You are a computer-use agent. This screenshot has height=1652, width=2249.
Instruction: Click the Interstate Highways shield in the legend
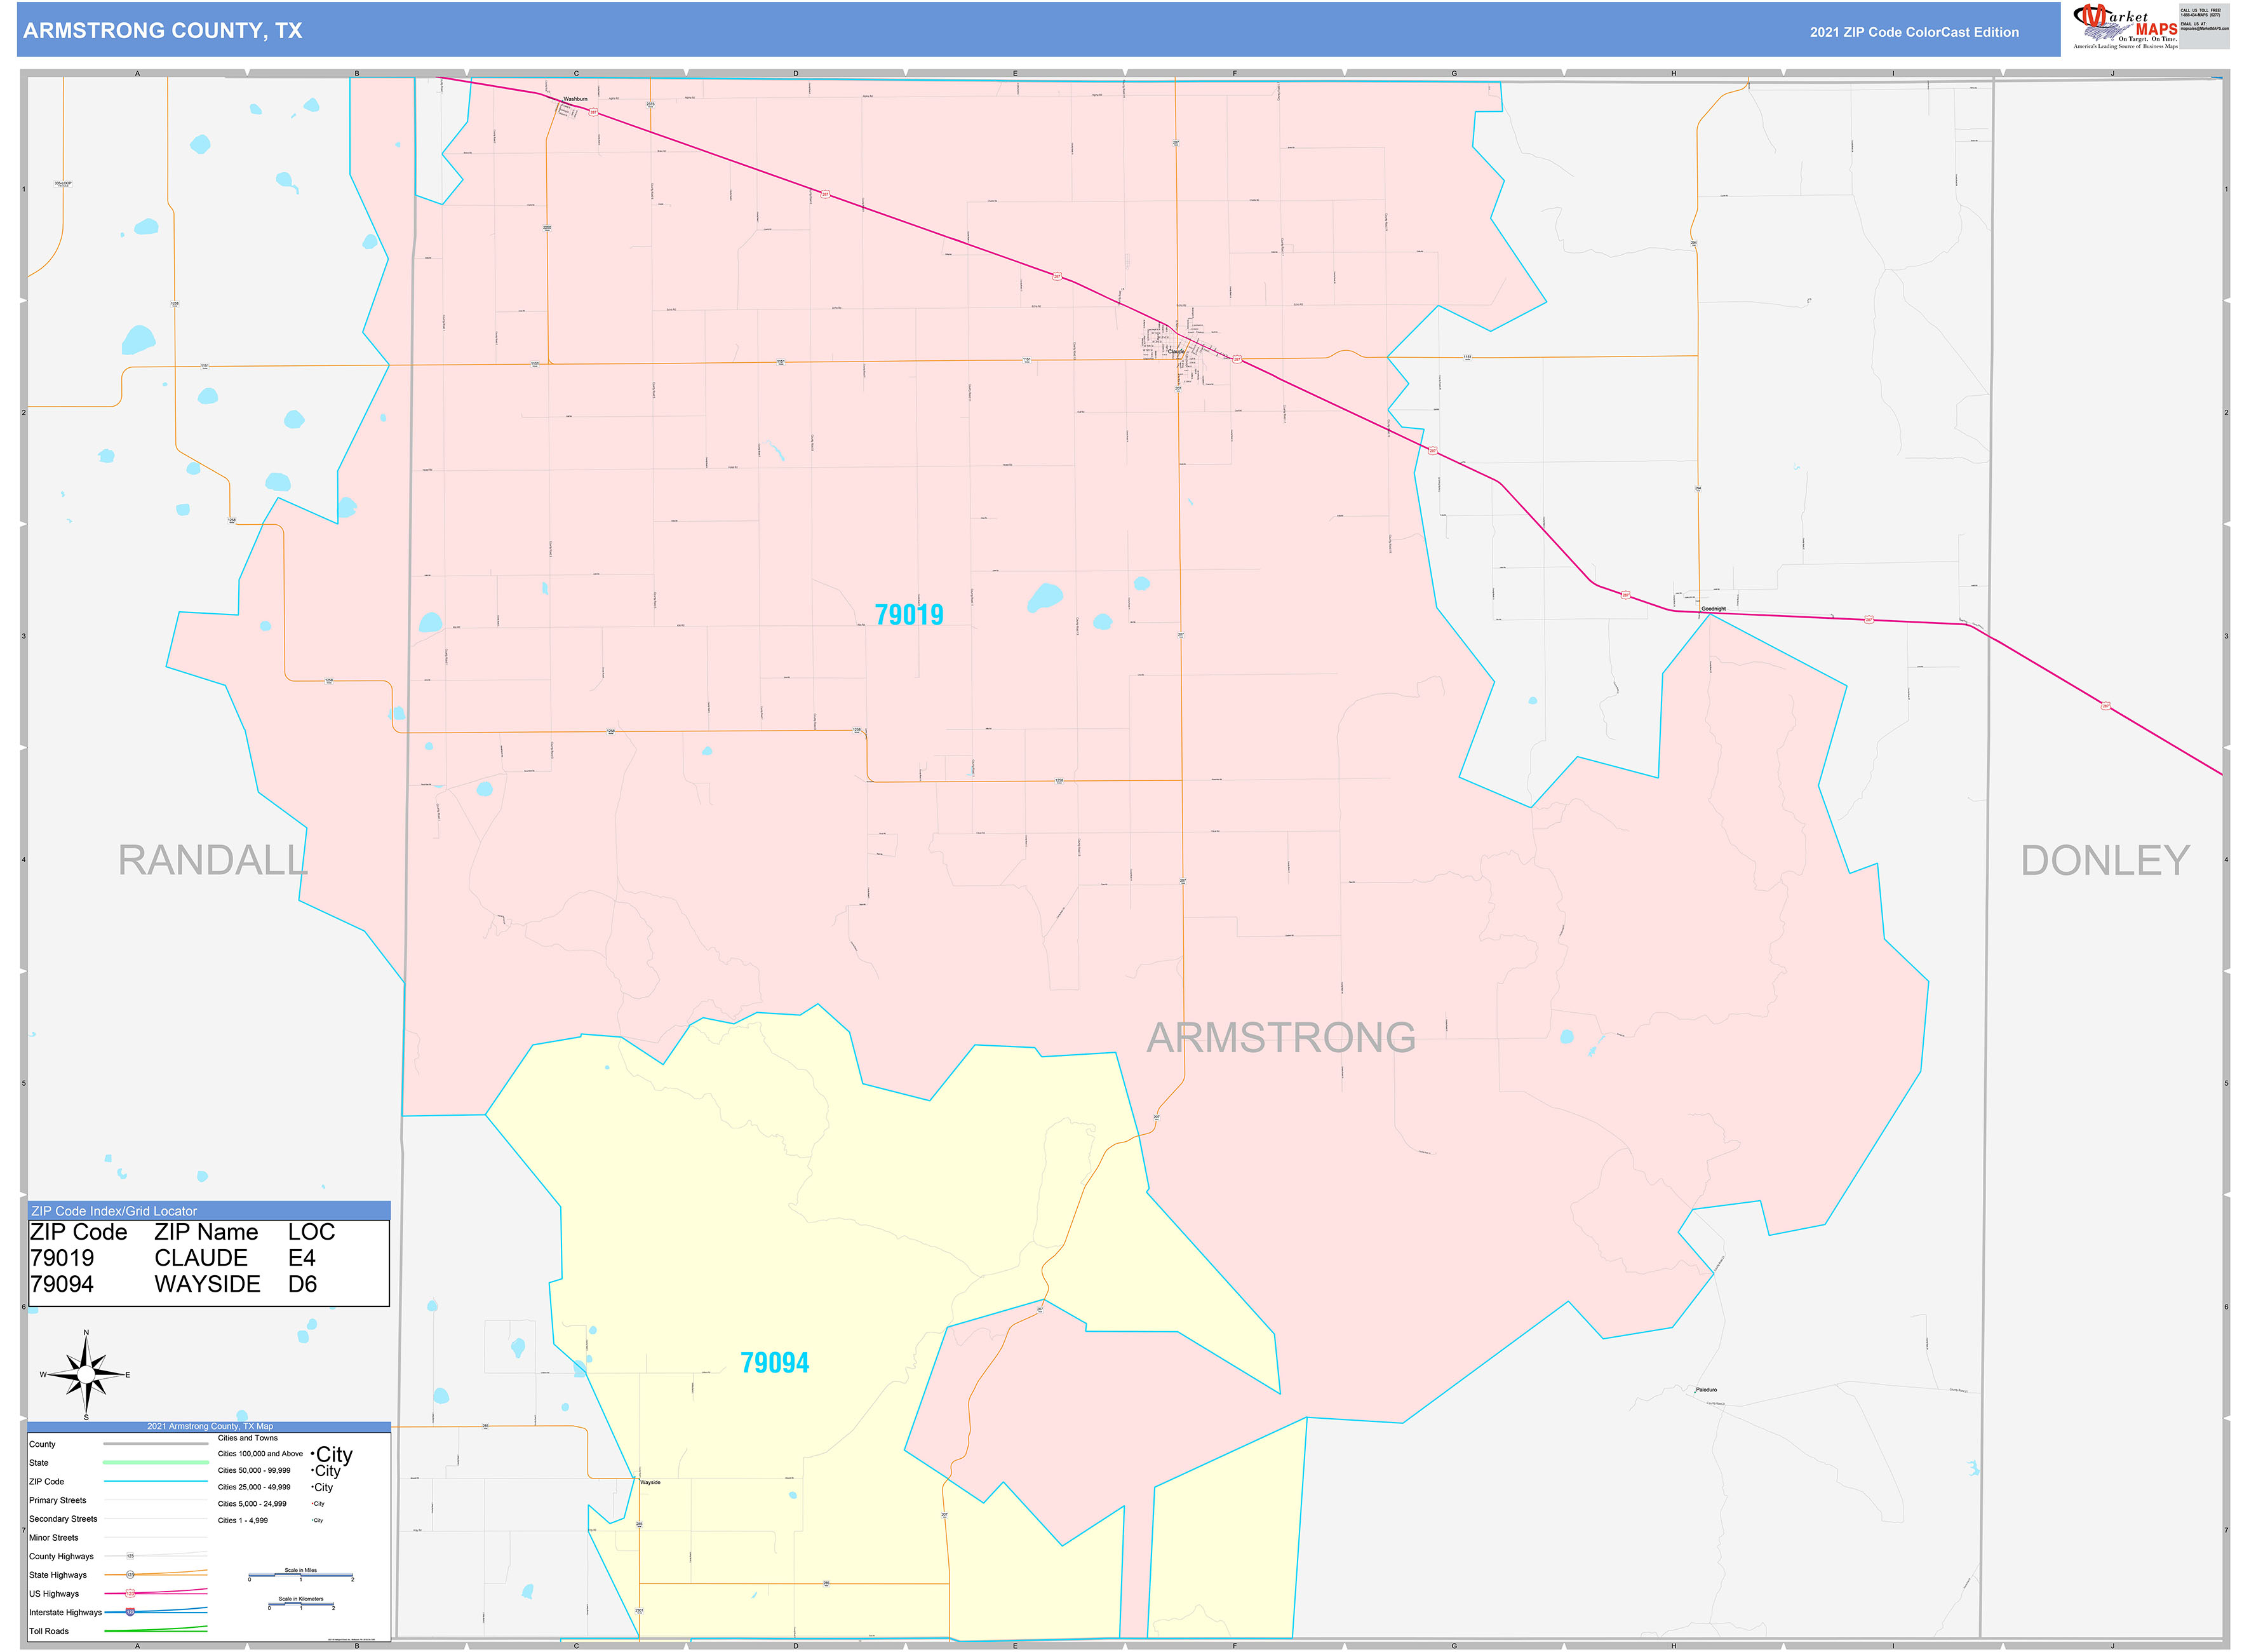point(130,1612)
